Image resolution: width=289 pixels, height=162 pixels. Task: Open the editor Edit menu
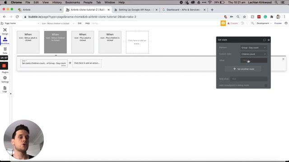pyautogui.click(x=79, y=23)
